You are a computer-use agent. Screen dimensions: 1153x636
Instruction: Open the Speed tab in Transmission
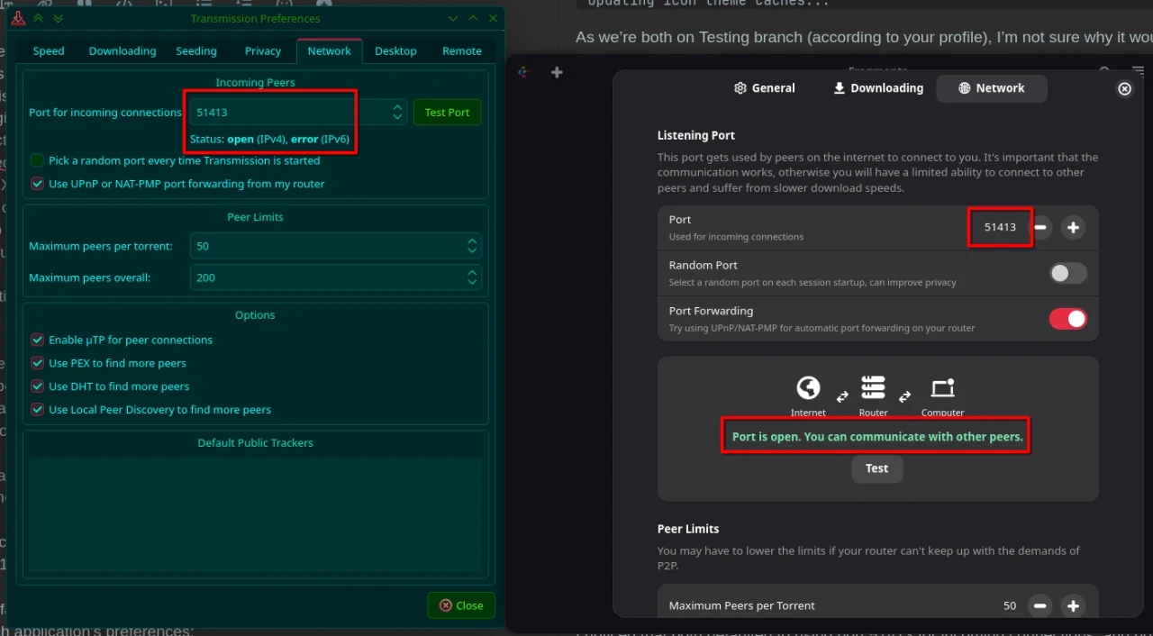coord(49,51)
